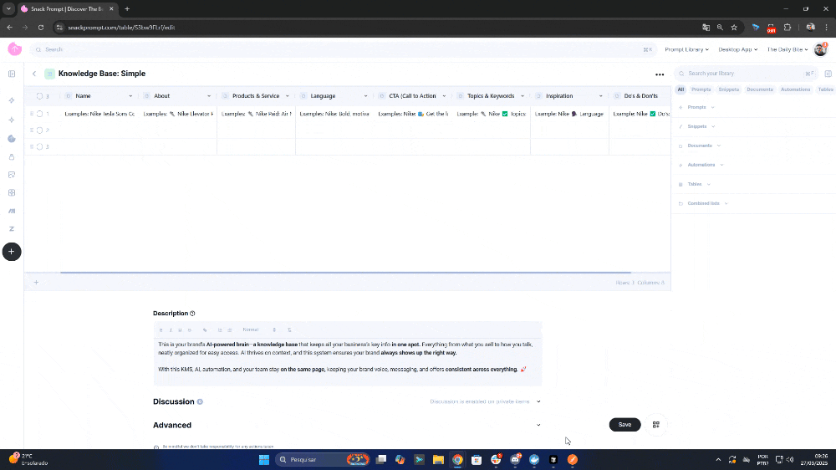Open the Name column dropdown

tap(130, 96)
